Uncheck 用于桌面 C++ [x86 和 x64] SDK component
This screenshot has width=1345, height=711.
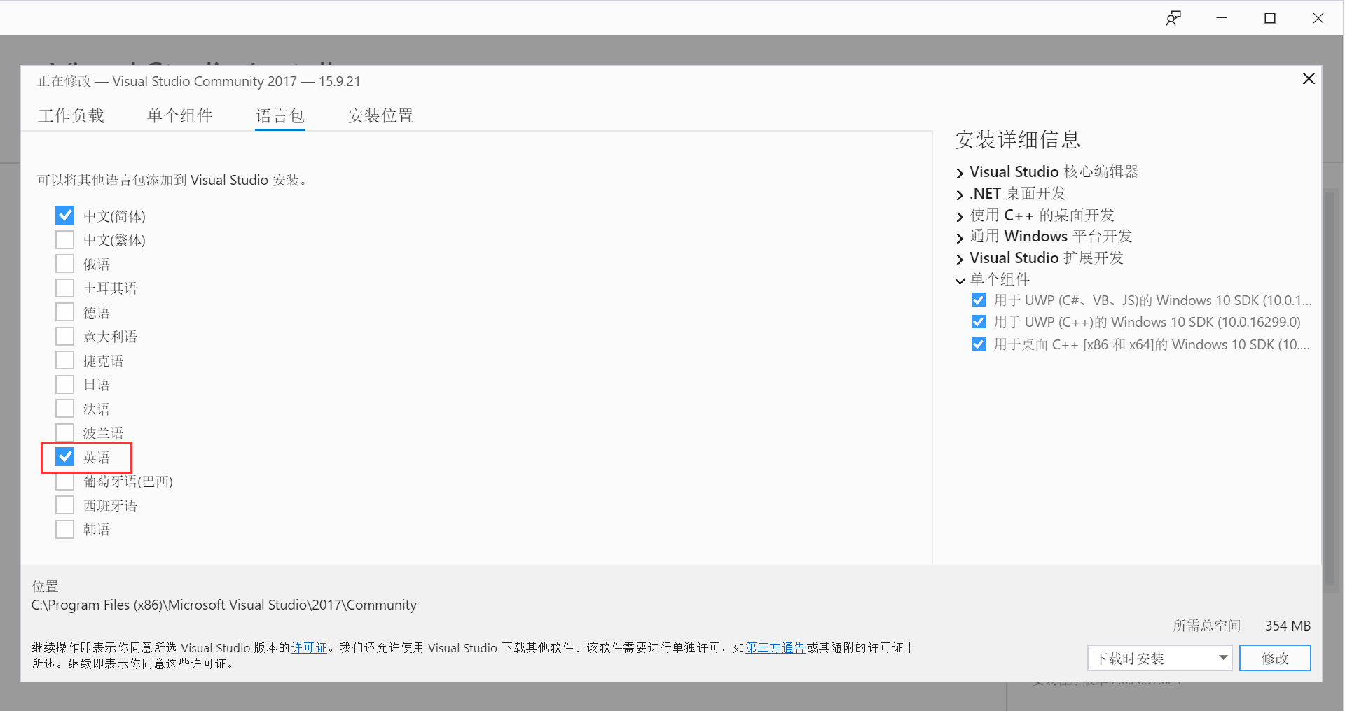pyautogui.click(x=979, y=344)
